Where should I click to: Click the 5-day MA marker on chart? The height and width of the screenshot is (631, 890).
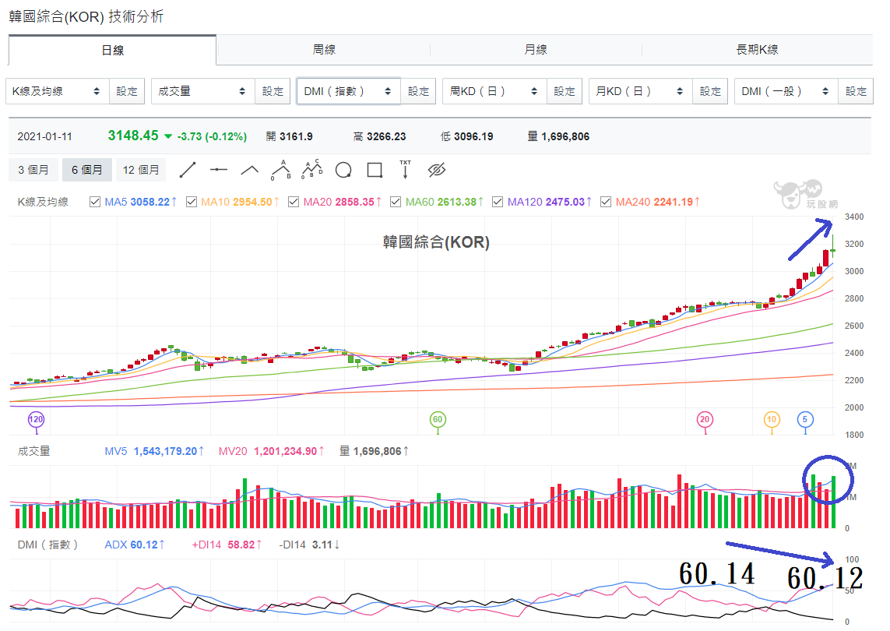[x=805, y=420]
